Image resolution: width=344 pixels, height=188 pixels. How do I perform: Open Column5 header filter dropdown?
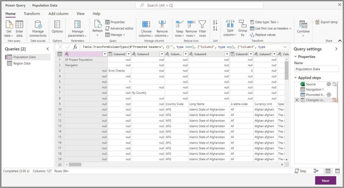tap(227, 54)
